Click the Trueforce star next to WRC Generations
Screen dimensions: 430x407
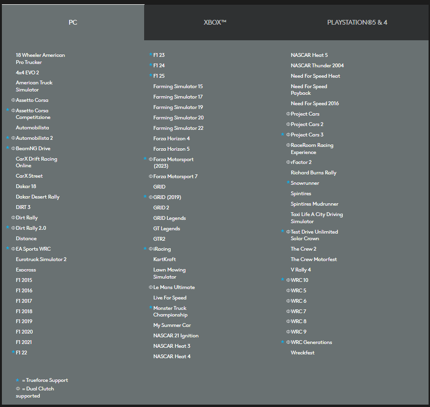283,342
